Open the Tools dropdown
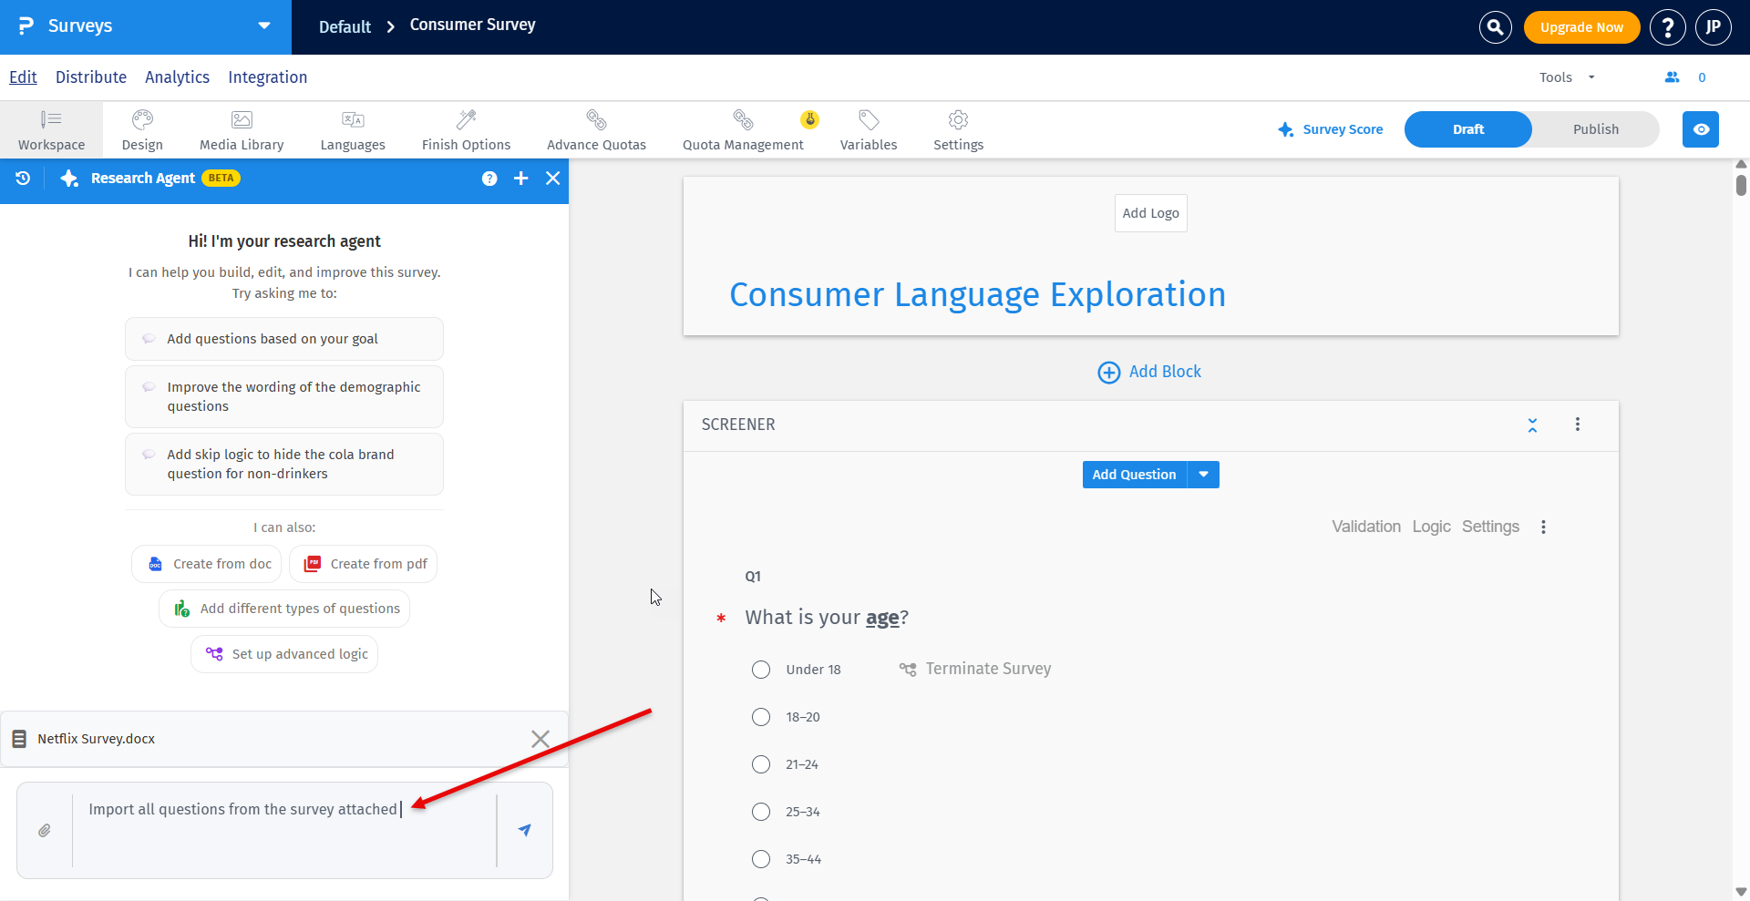This screenshot has height=901, width=1750. 1567,77
